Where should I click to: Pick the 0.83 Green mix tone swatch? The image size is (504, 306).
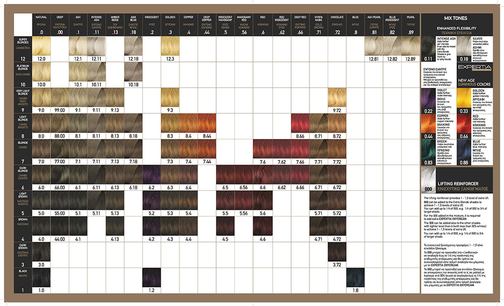(428, 152)
